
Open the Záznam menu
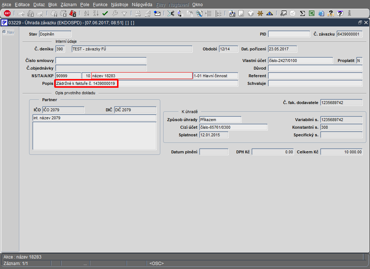click(68, 5)
